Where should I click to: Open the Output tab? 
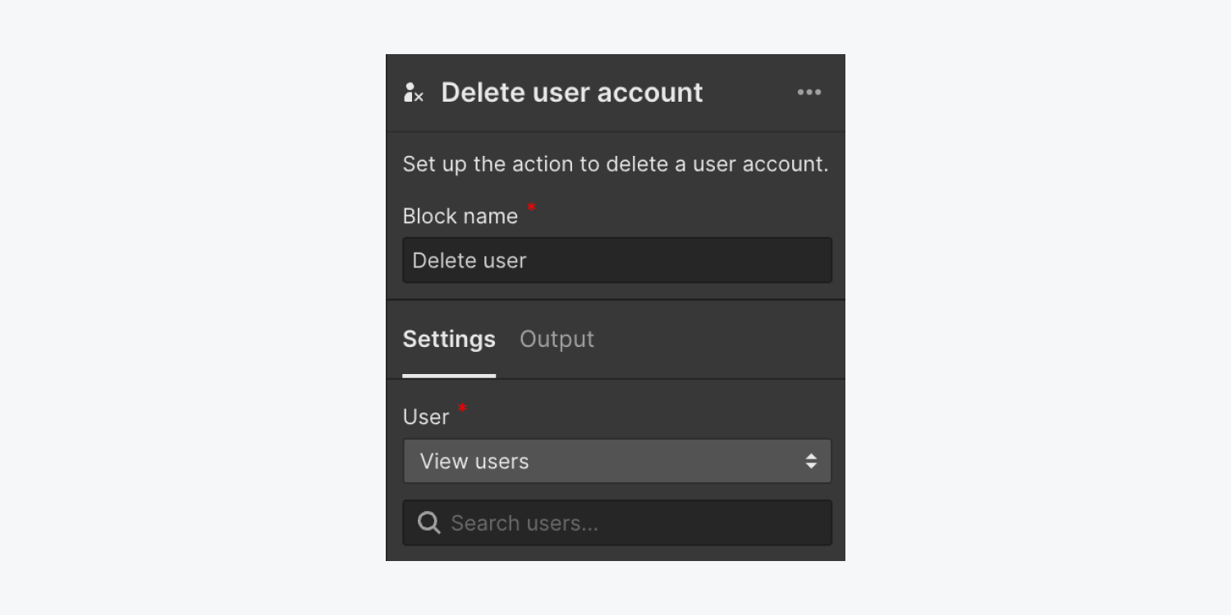pyautogui.click(x=556, y=339)
